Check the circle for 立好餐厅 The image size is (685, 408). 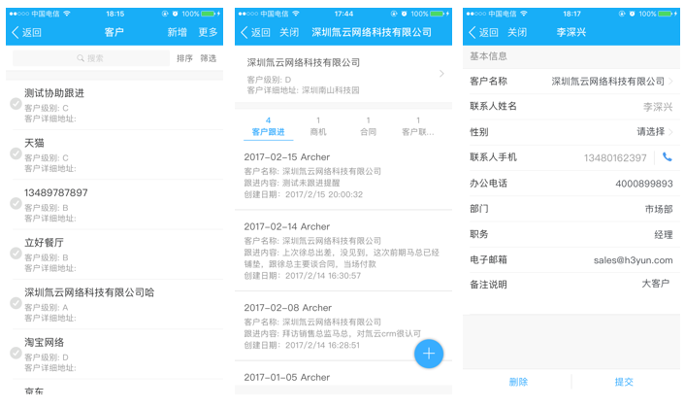tap(16, 254)
